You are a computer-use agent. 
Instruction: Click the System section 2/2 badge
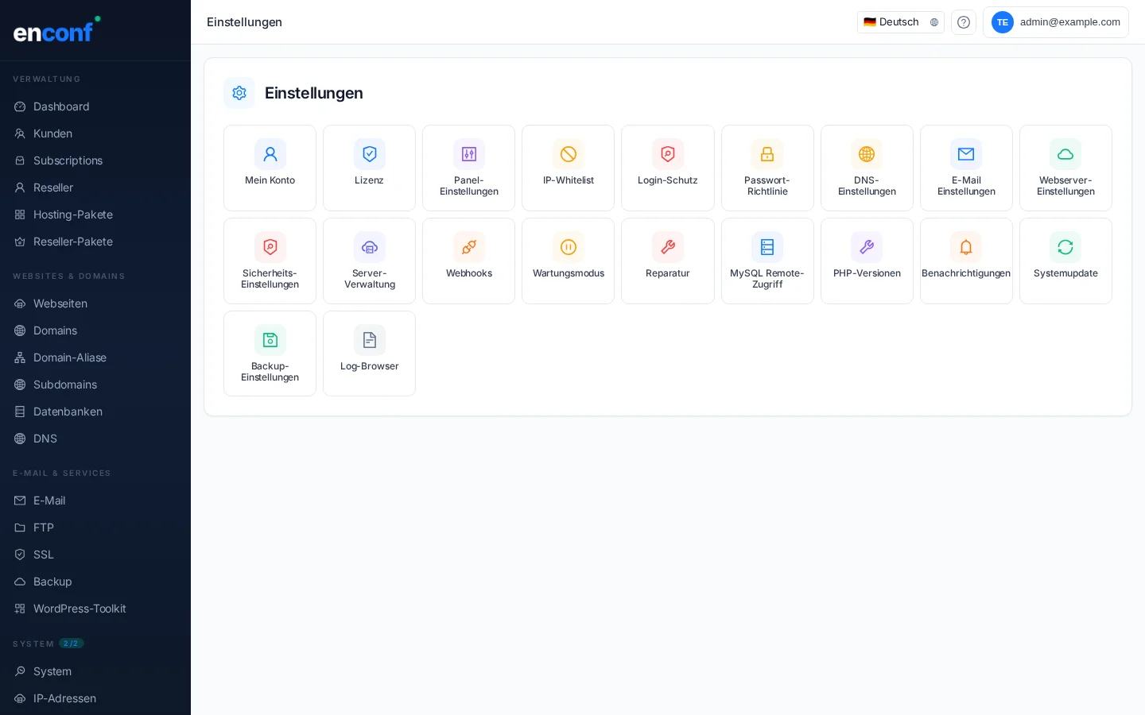(71, 643)
